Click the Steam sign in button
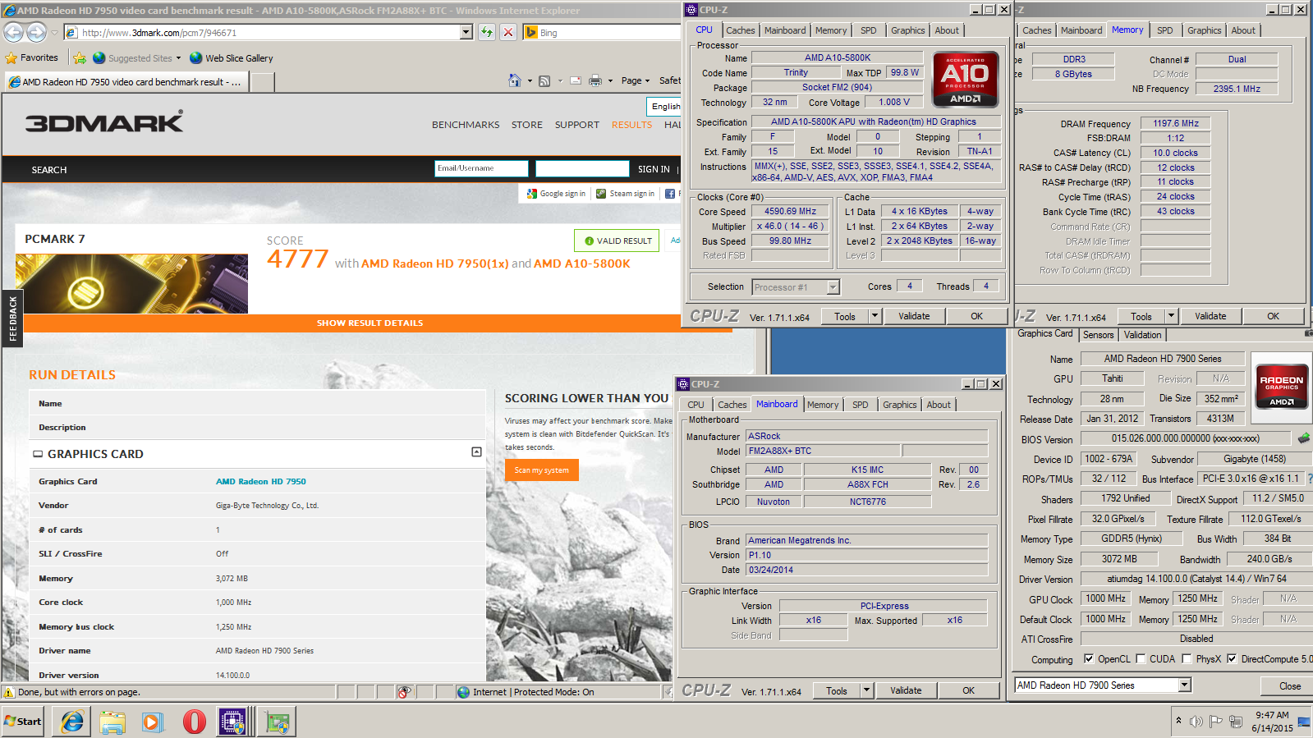 pyautogui.click(x=626, y=194)
